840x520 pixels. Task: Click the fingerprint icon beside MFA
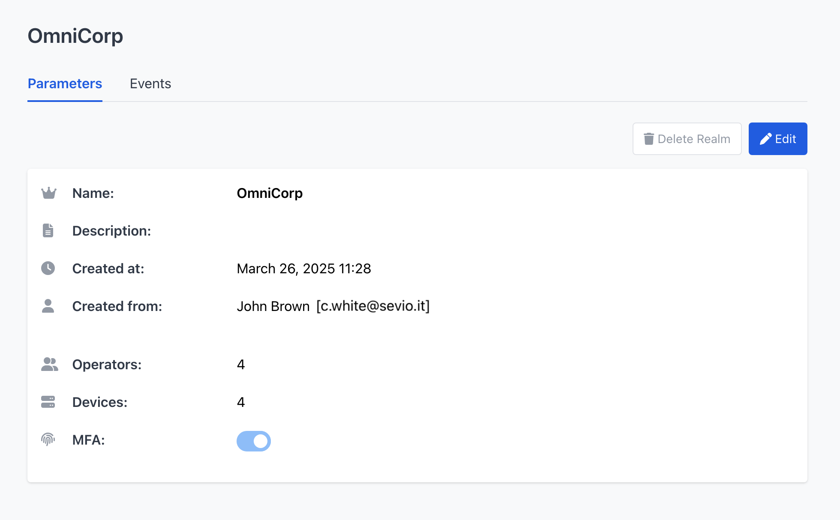48,439
